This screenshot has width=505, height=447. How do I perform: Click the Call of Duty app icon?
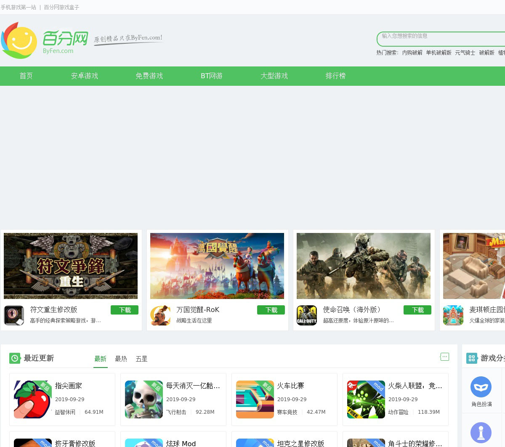[307, 315]
